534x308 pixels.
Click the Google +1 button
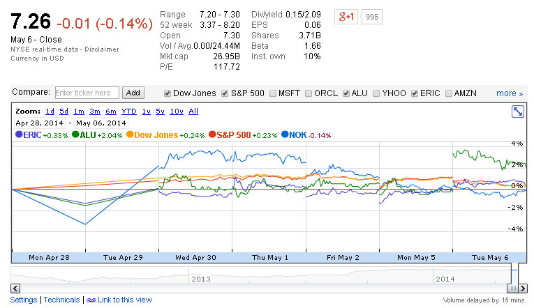[346, 16]
